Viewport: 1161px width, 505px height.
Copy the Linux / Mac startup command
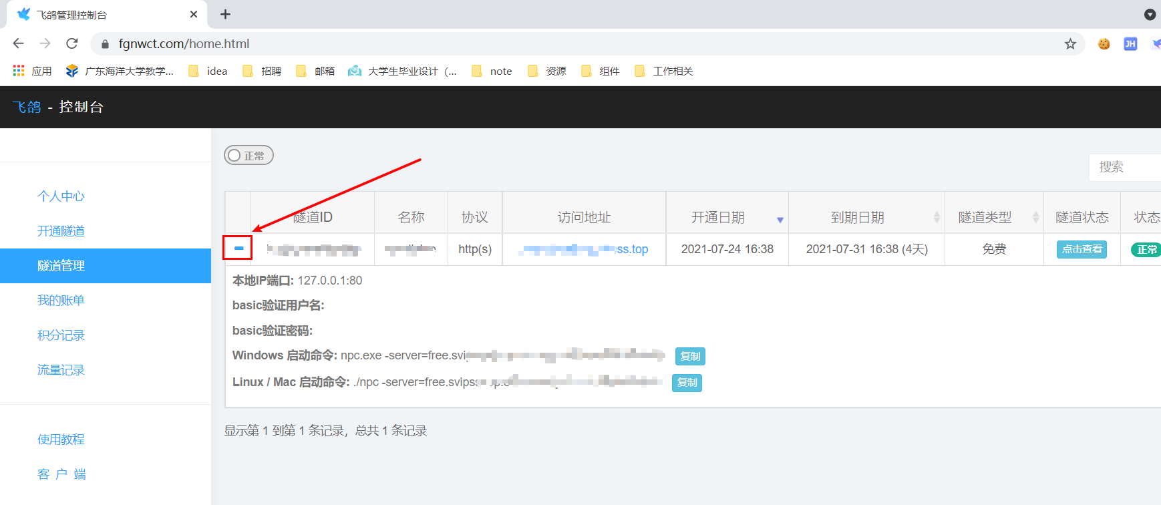coord(687,383)
